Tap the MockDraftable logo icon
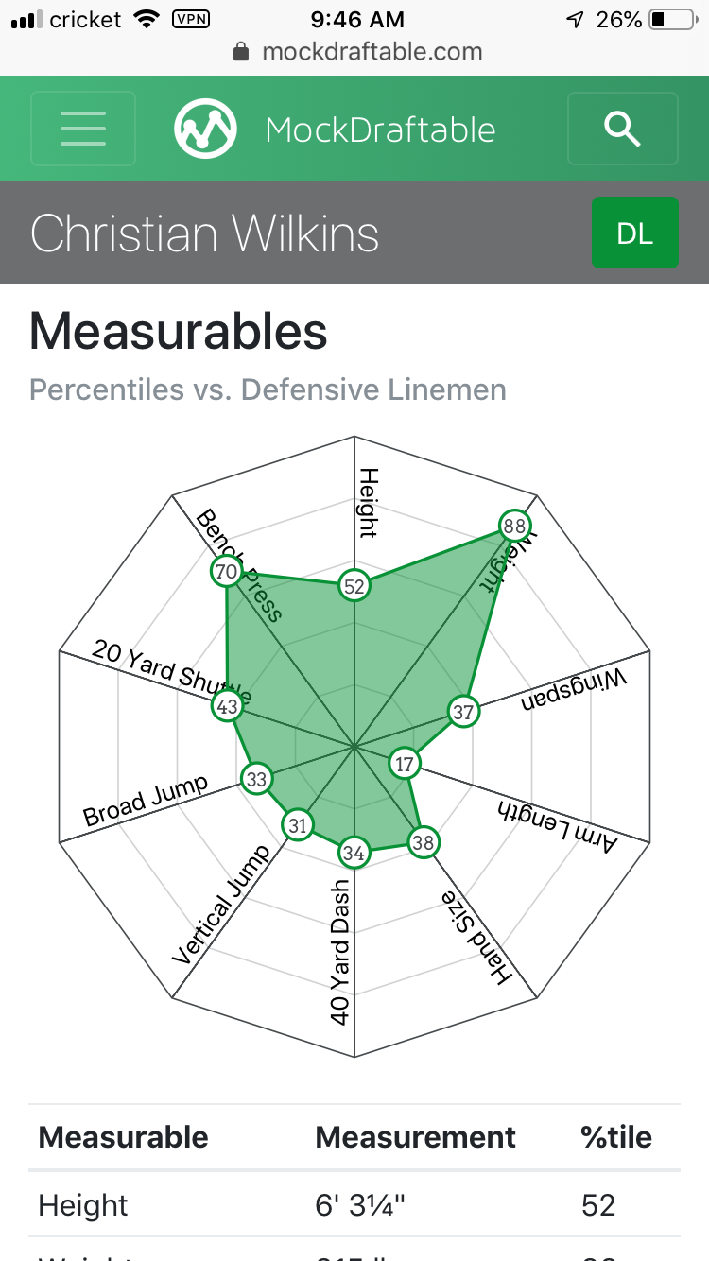 click(205, 129)
